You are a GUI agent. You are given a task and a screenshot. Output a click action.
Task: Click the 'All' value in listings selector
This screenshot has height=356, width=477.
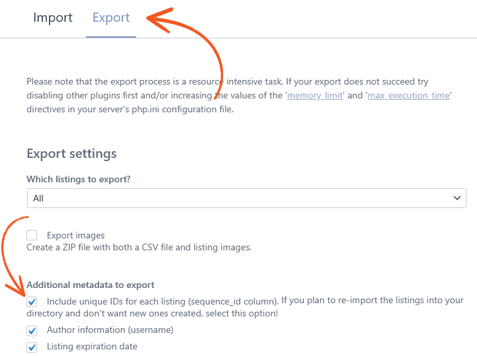(38, 198)
